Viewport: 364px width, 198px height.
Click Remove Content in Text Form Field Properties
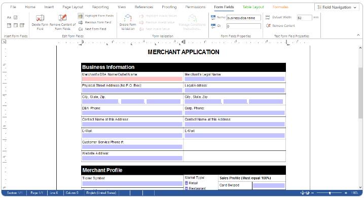[x=280, y=26]
